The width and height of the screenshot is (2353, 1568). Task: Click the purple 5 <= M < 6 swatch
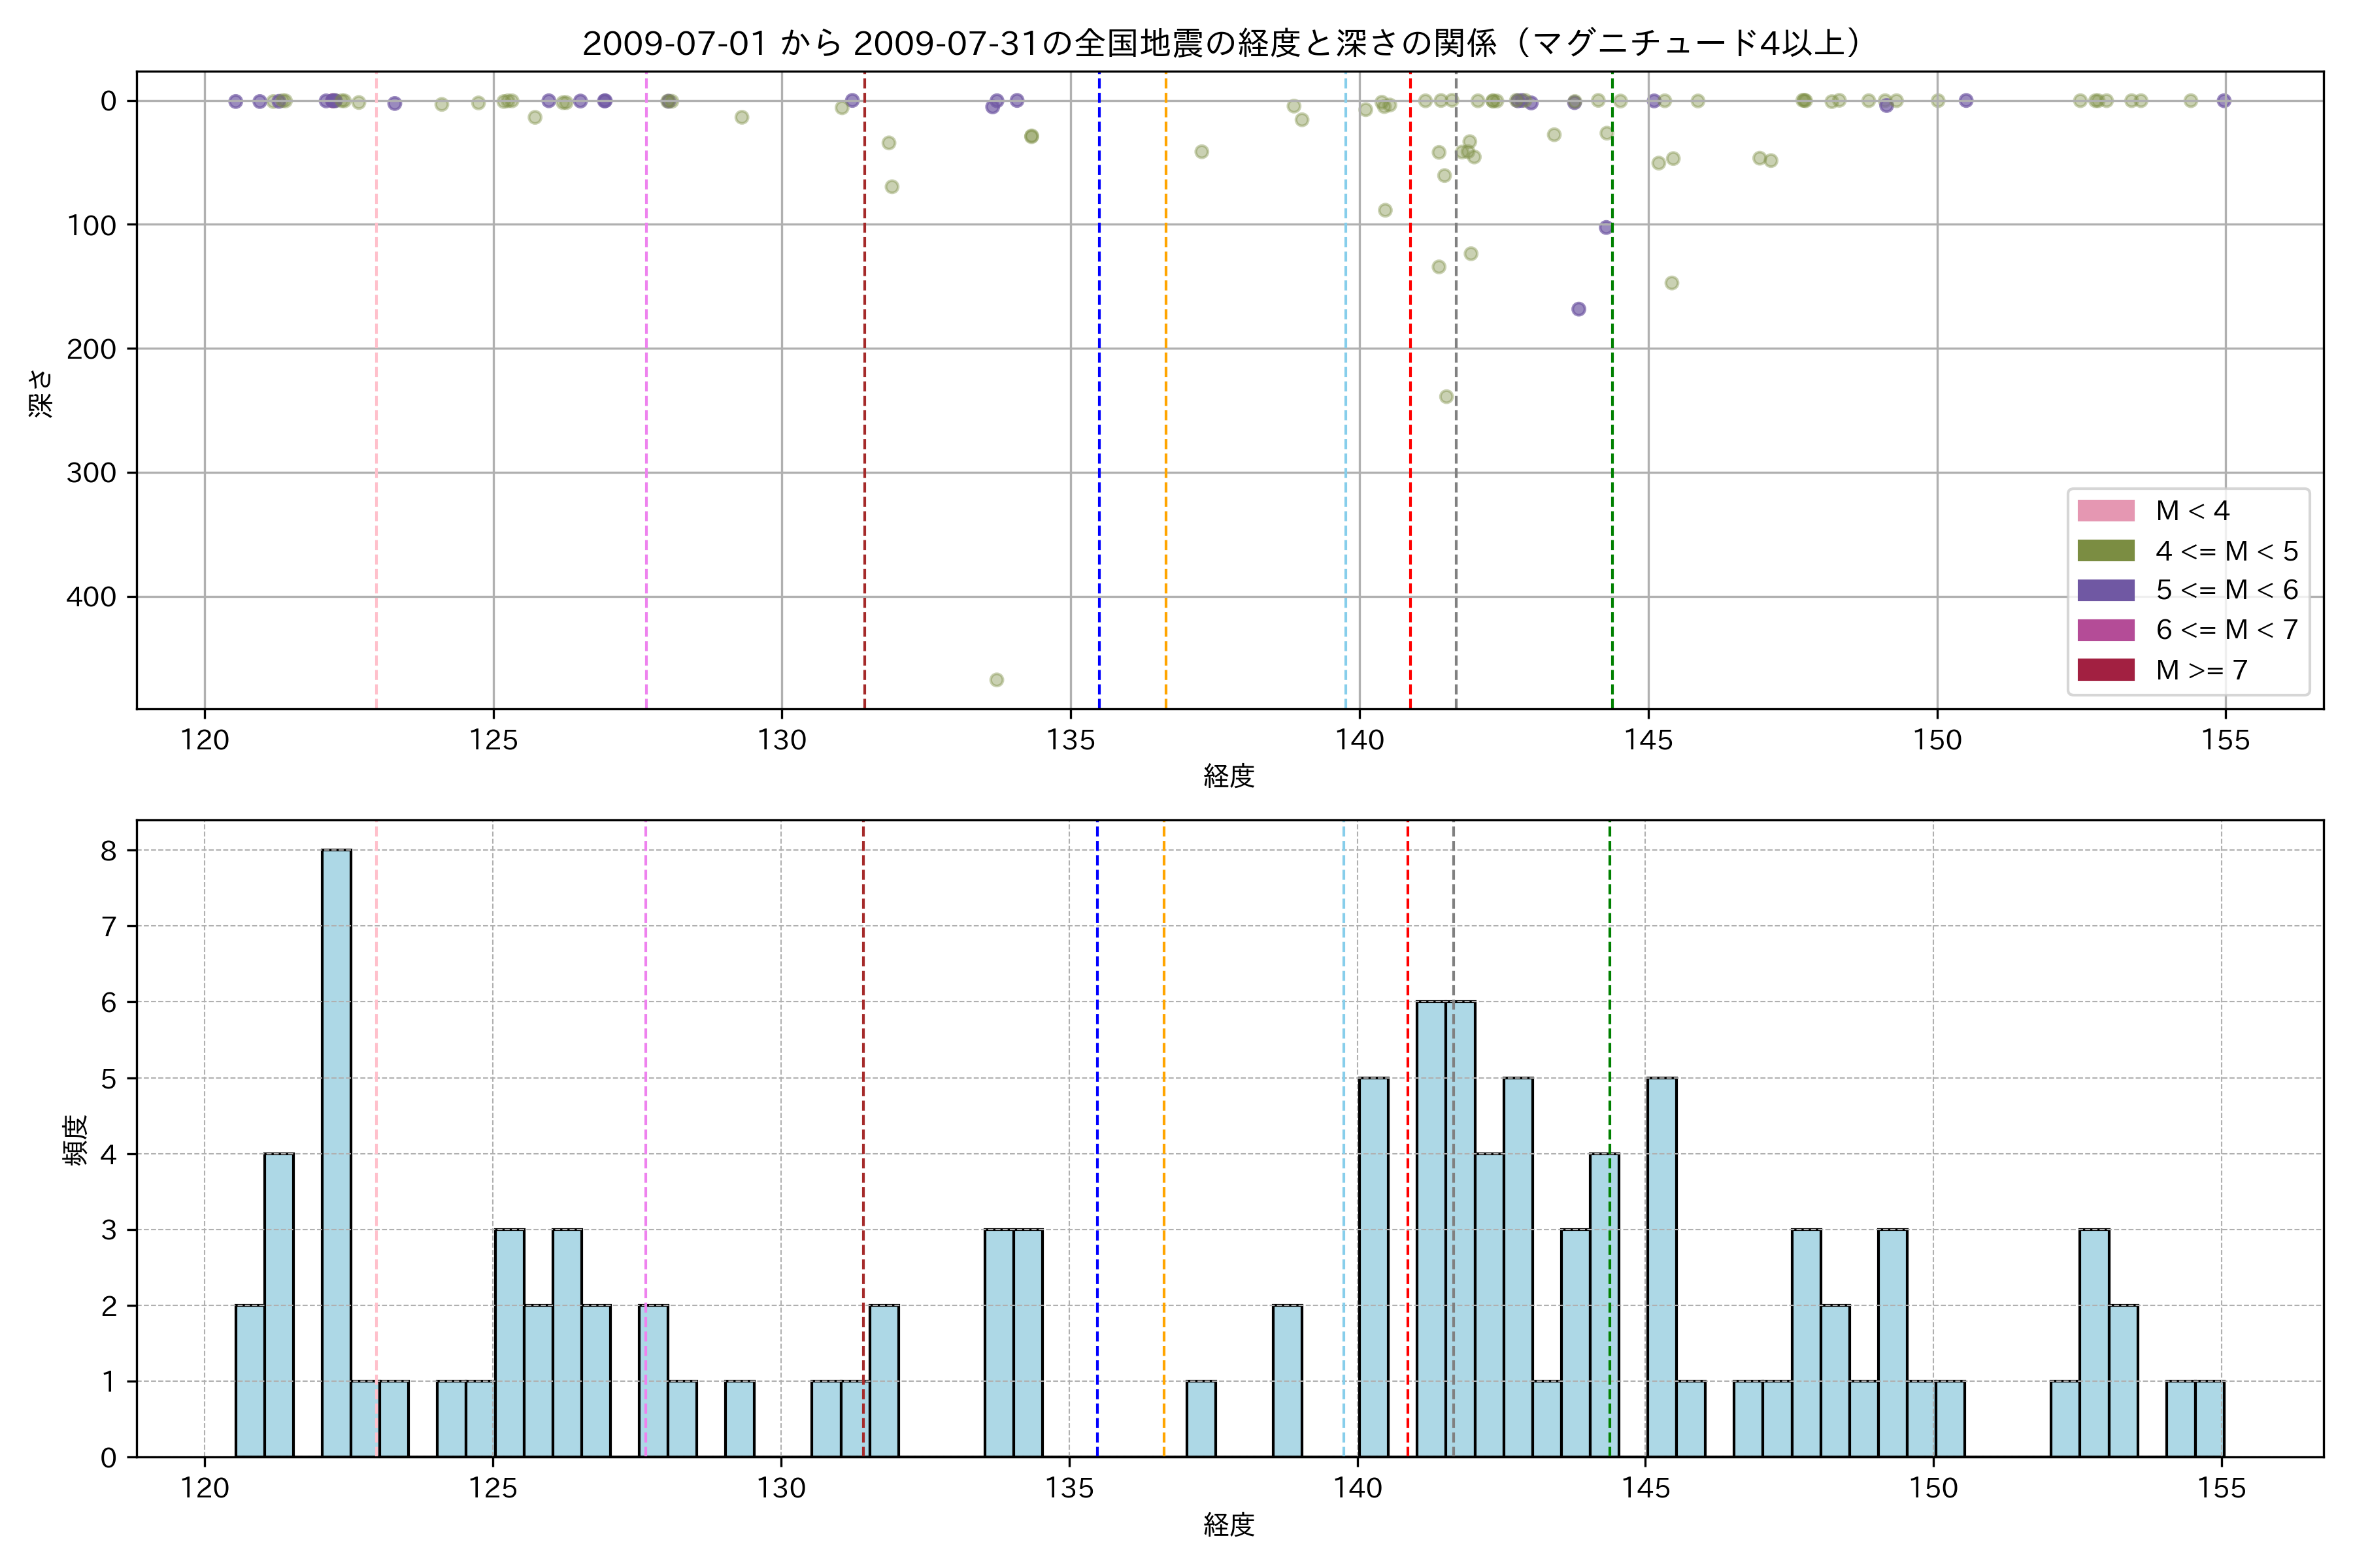(2105, 590)
